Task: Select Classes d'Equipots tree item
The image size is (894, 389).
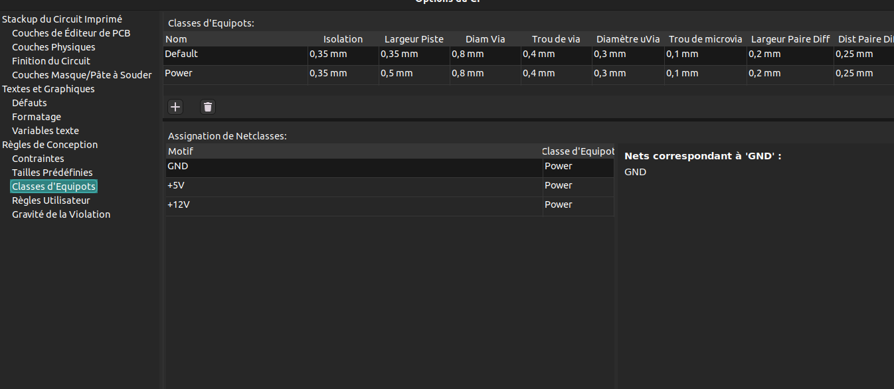Action: point(54,187)
